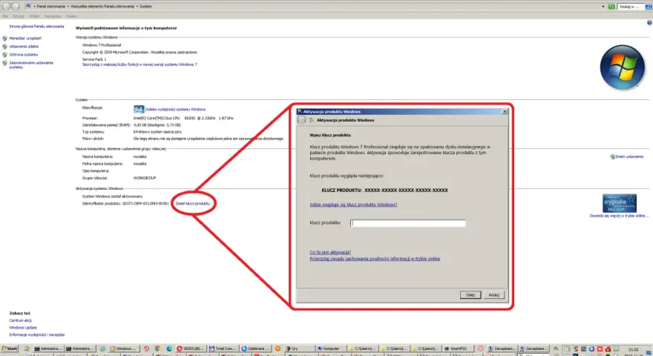Open the Widok menu
The image size is (653, 356).
pos(34,16)
